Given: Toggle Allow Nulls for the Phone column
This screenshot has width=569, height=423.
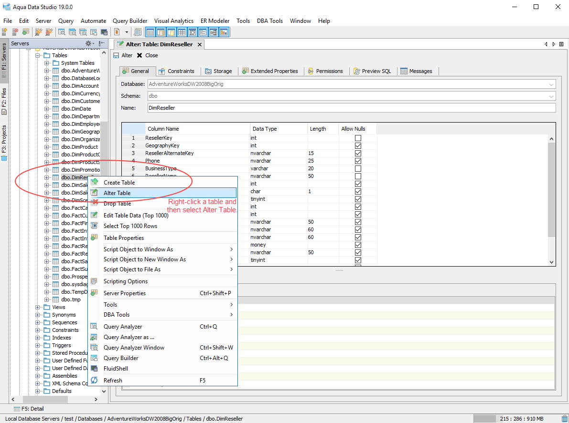Looking at the screenshot, I should coord(358,161).
